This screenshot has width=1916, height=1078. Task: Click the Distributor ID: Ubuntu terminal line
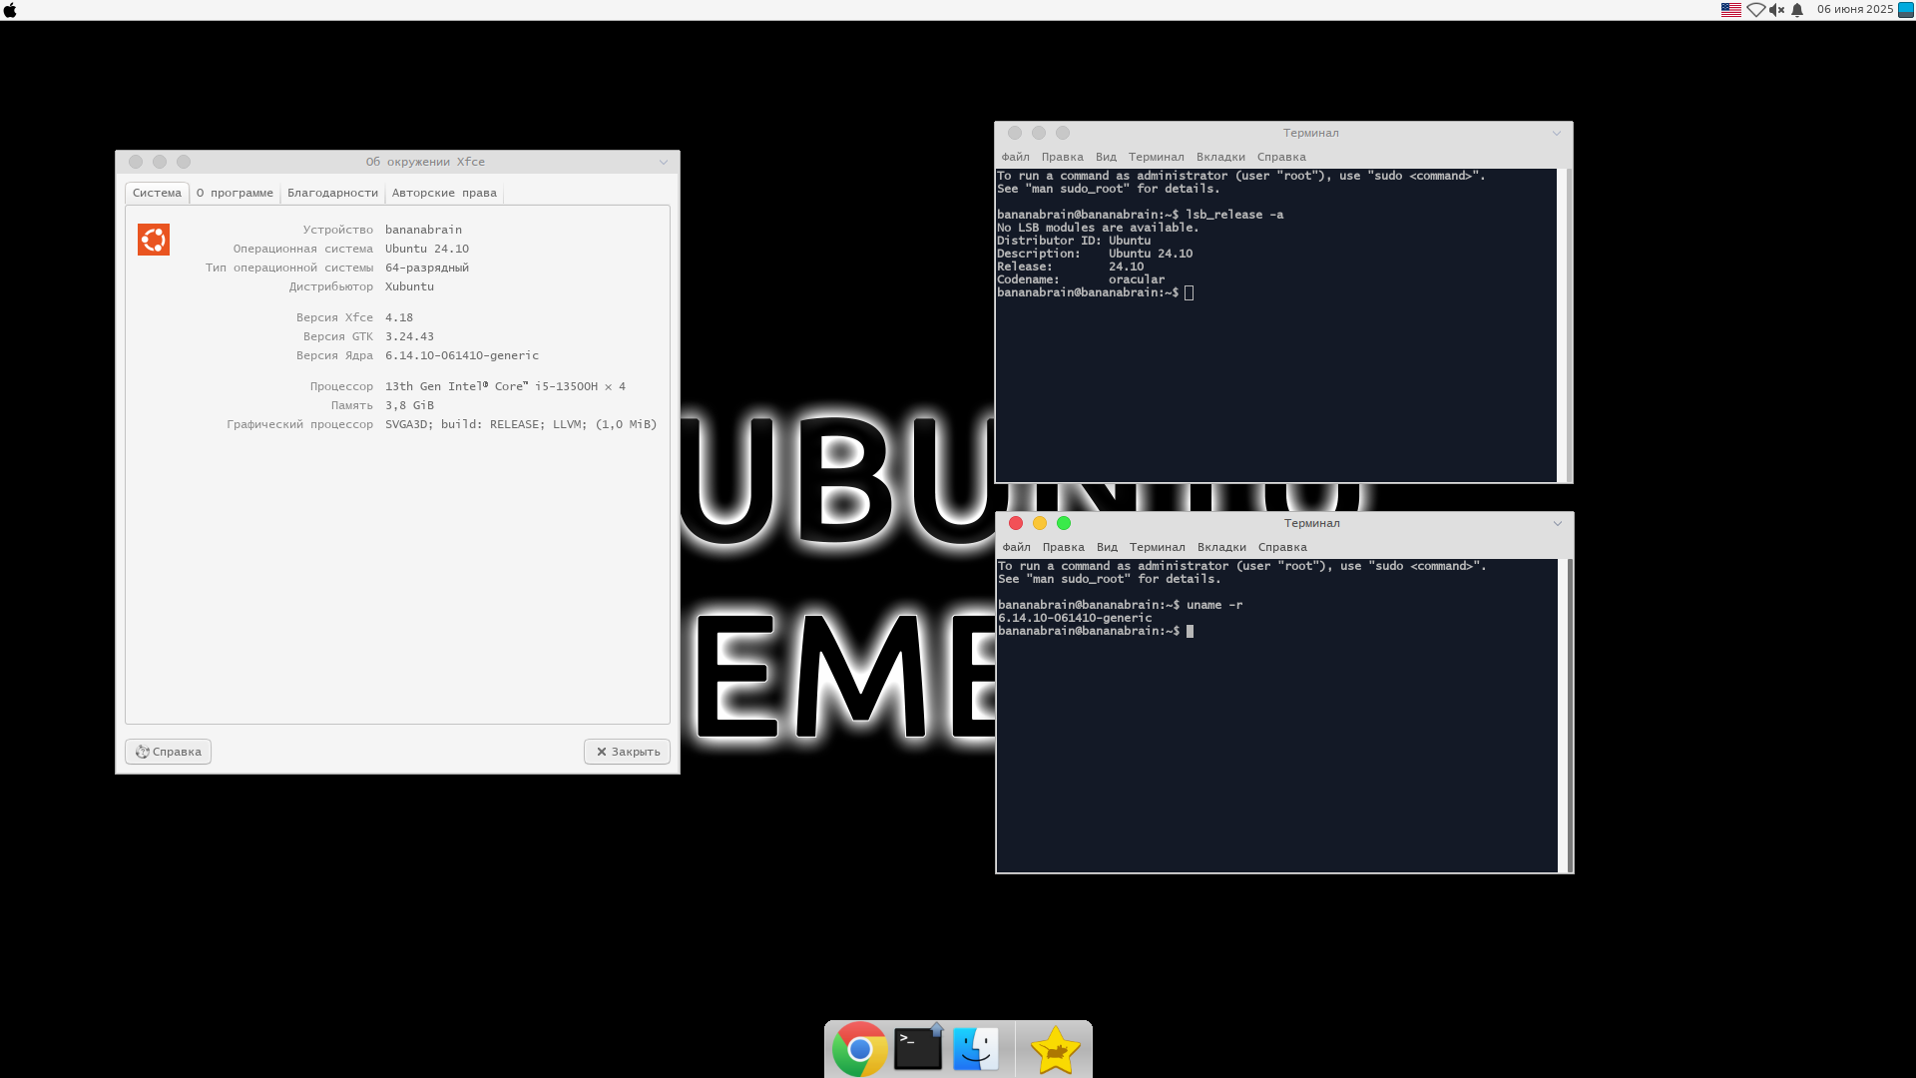coord(1074,241)
